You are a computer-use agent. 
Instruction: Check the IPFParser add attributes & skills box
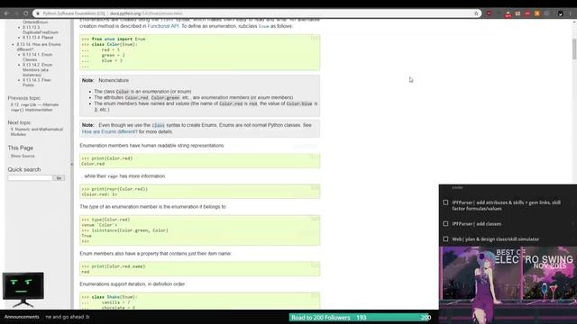point(445,202)
